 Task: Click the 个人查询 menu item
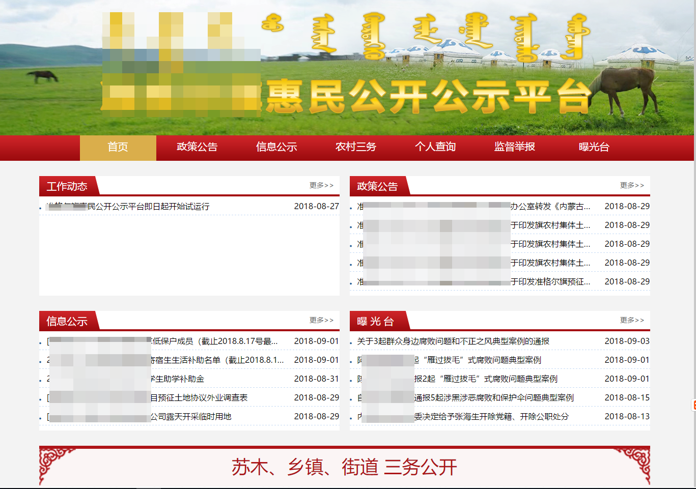click(x=435, y=147)
